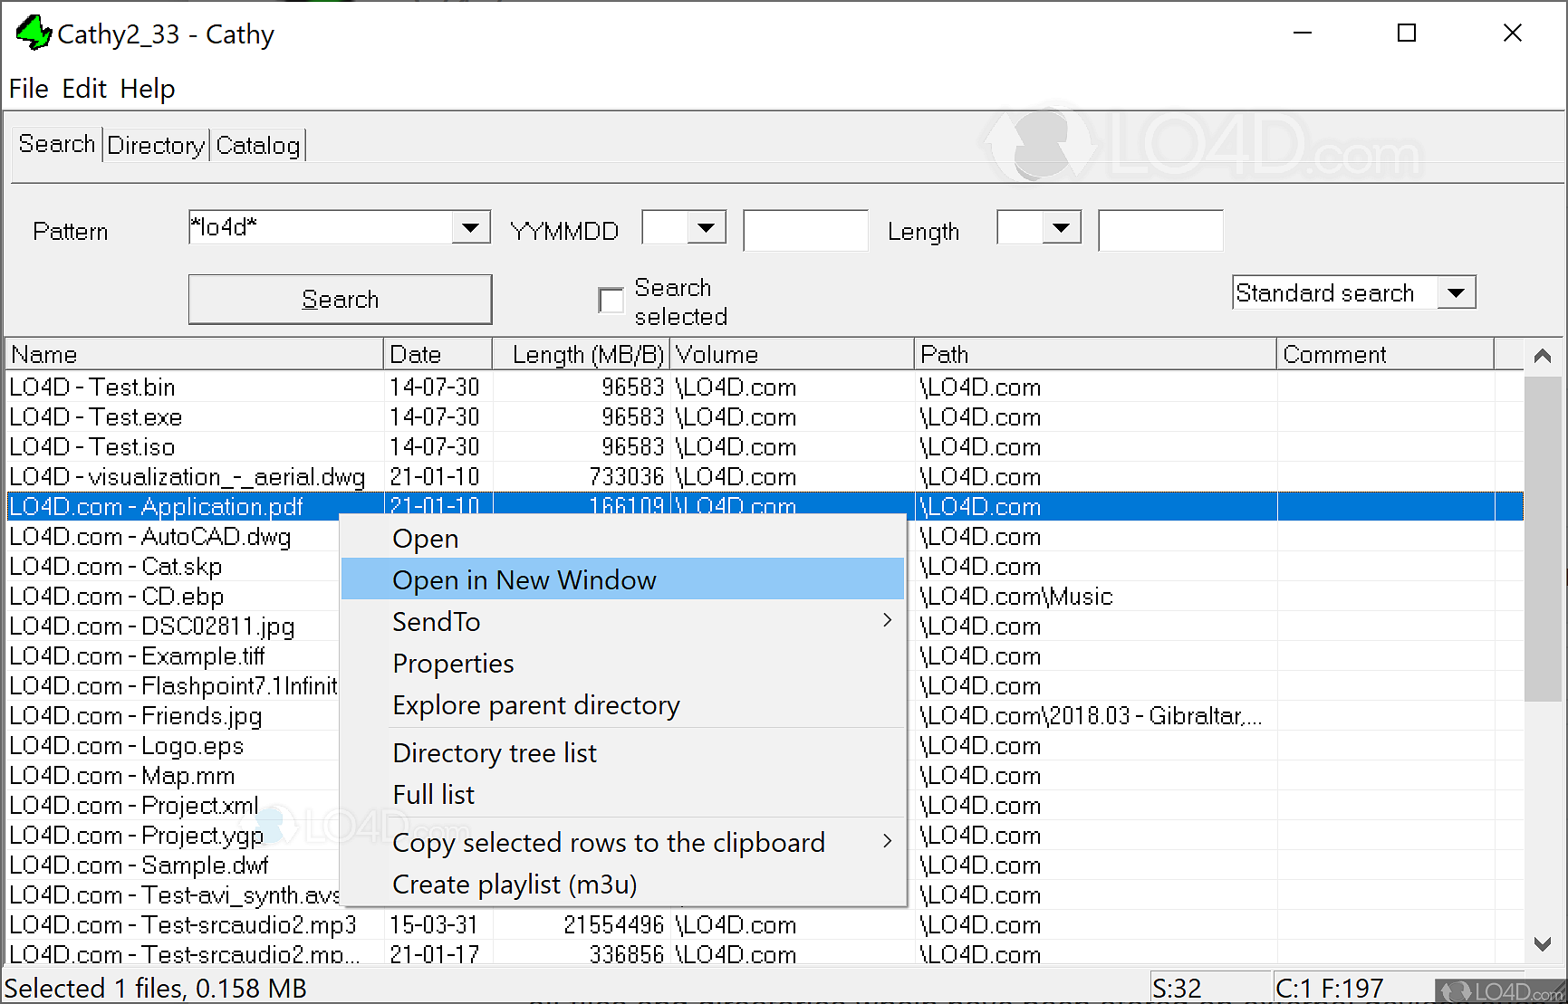Expand the SendTo submenu arrow
Viewport: 1568px width, 1004px height.
[887, 621]
